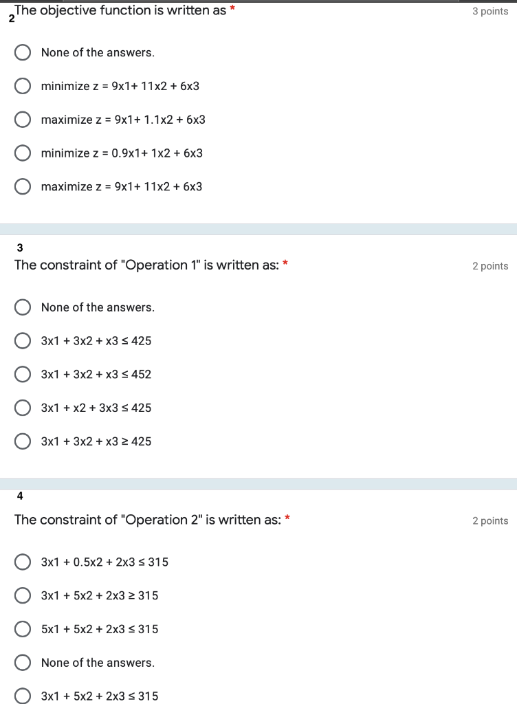This screenshot has height=704, width=517.
Task: Pick "3x1 + 5x2 + 2x3 ≥ 315"
Action: click(23, 595)
